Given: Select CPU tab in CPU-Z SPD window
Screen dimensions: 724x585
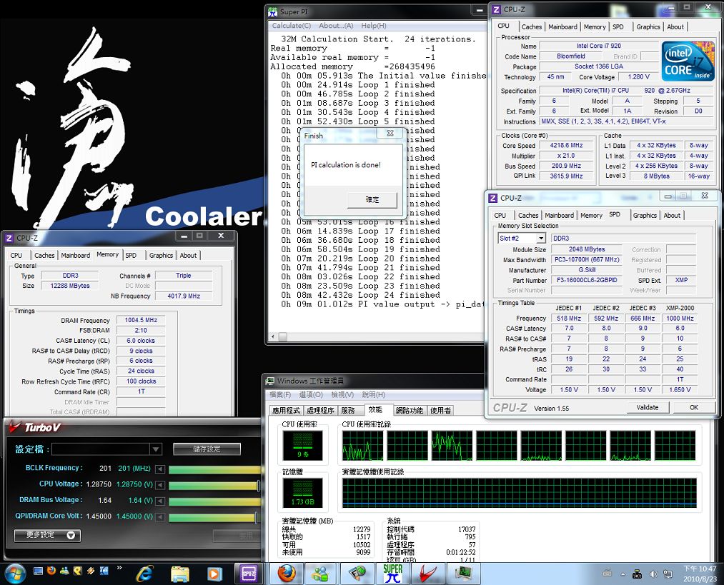Looking at the screenshot, I should pyautogui.click(x=500, y=216).
